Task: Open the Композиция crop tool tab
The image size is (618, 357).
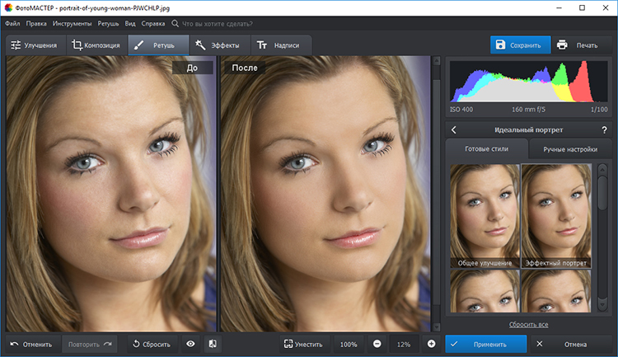Action: pyautogui.click(x=96, y=45)
